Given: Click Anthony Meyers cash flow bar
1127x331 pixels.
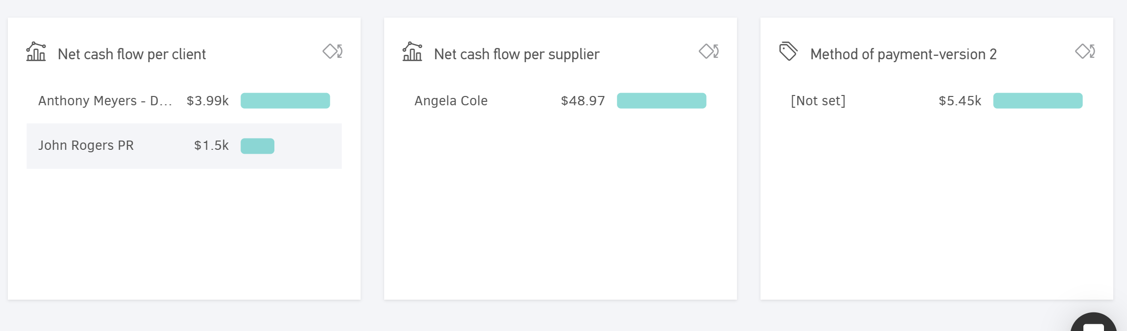Looking at the screenshot, I should (x=285, y=101).
